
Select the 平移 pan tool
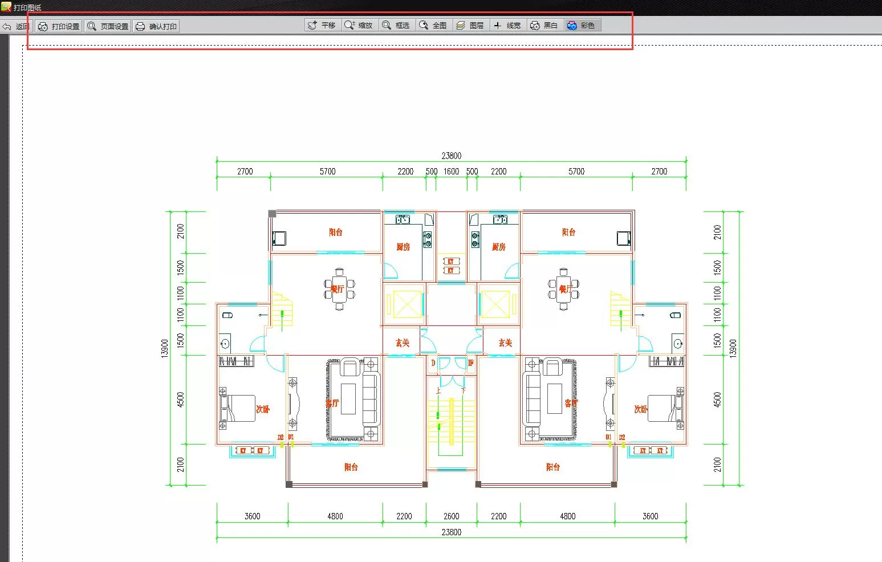323,25
